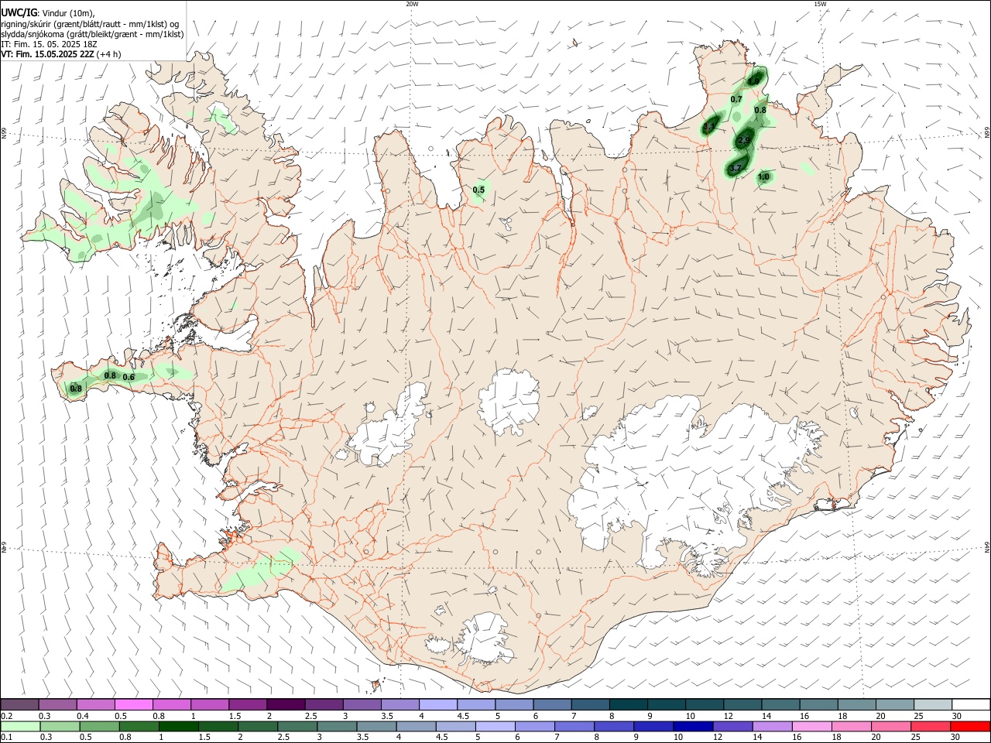Select the 3.1 precipitation value in the northeast
This screenshot has height=743, width=991.
click(x=709, y=126)
